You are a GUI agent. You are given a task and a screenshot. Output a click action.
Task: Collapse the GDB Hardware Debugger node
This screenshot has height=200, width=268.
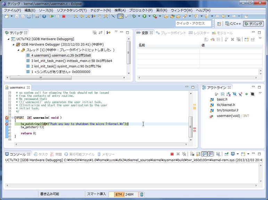tap(13, 44)
